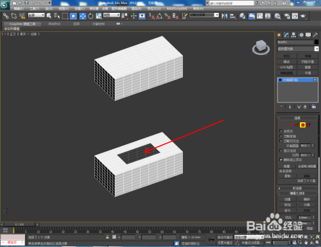
Task: Select the Editable Poly stack entry
Action: point(297,80)
